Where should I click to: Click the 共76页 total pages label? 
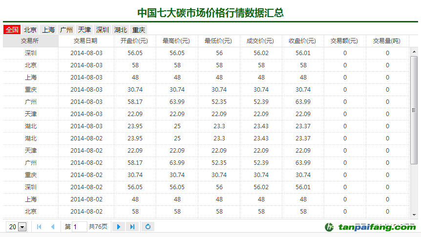click(x=98, y=227)
